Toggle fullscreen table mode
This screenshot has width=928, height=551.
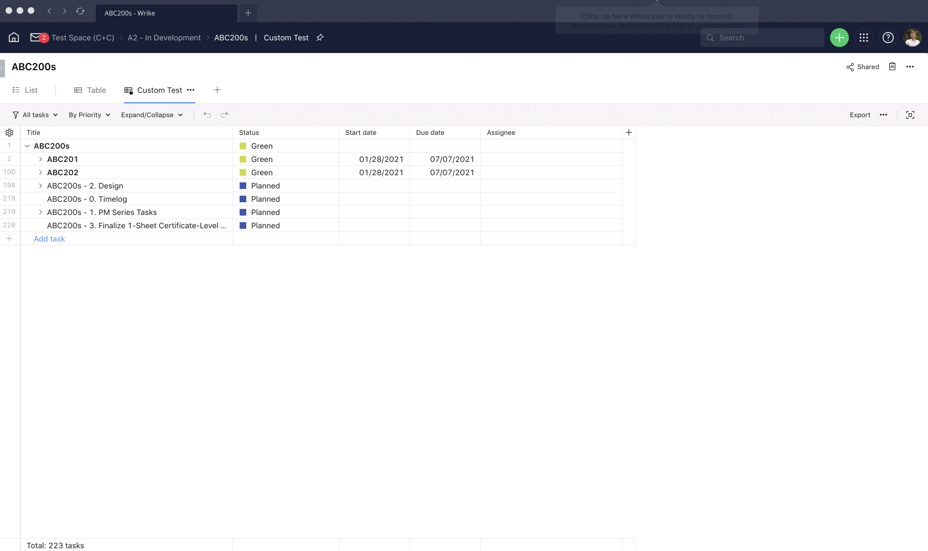pyautogui.click(x=910, y=115)
